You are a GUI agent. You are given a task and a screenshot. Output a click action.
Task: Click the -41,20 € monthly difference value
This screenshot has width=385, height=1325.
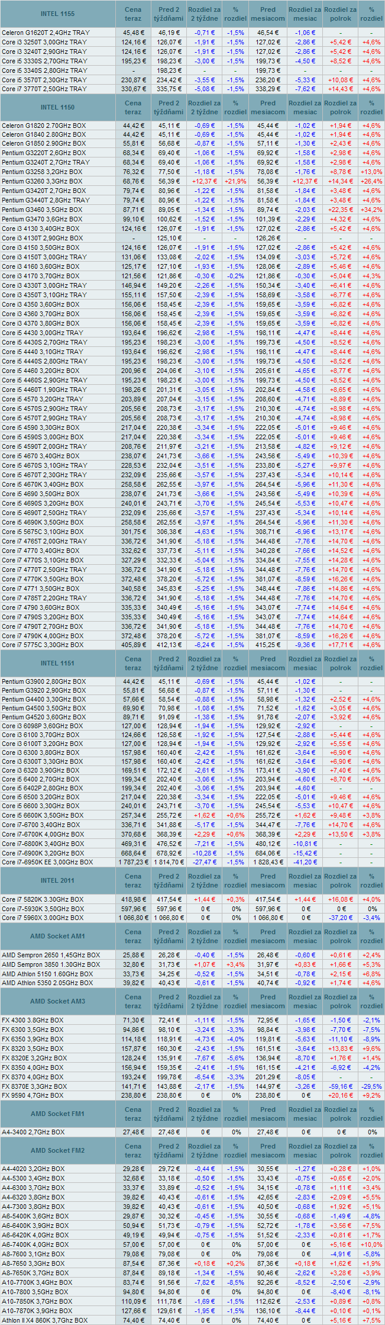[305, 862]
